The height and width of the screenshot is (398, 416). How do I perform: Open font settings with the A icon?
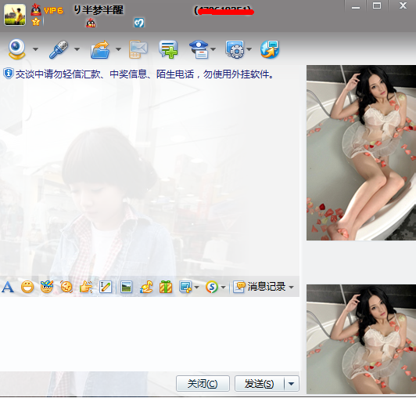8,287
